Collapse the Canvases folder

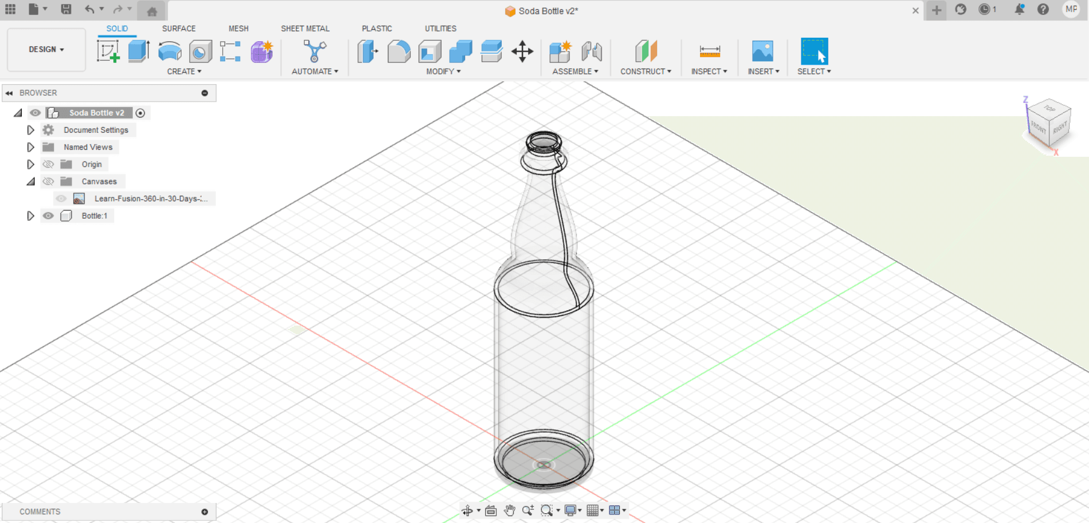coord(30,181)
